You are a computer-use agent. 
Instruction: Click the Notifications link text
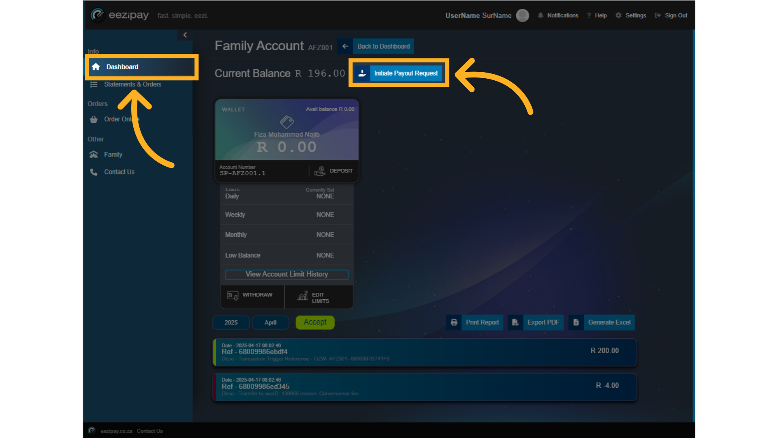pyautogui.click(x=562, y=15)
